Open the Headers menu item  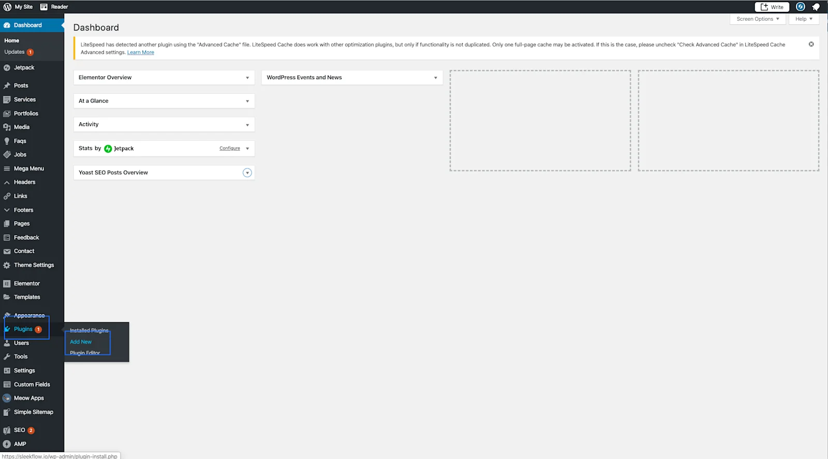[32, 182]
